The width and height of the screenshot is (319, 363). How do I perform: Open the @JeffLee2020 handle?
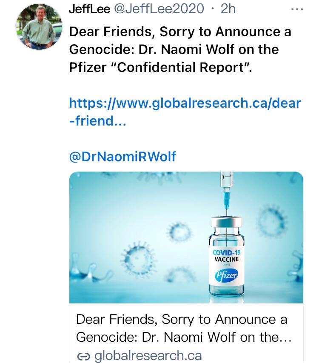point(159,9)
